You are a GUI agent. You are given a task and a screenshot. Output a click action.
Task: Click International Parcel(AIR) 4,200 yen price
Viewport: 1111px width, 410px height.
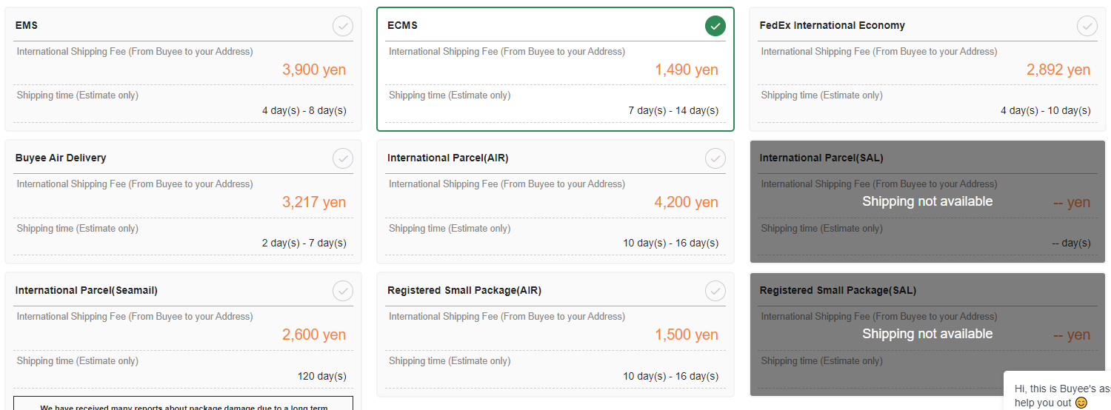[686, 202]
